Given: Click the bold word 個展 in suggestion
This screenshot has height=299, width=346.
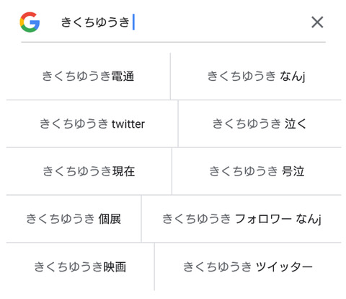Looking at the screenshot, I should (110, 219).
